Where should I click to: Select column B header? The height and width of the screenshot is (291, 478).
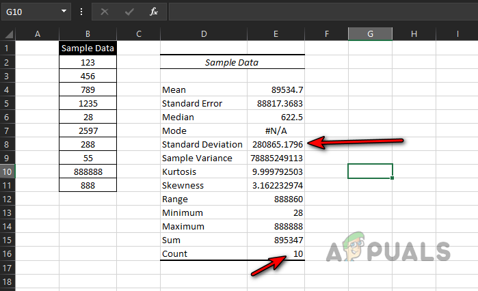tap(88, 34)
